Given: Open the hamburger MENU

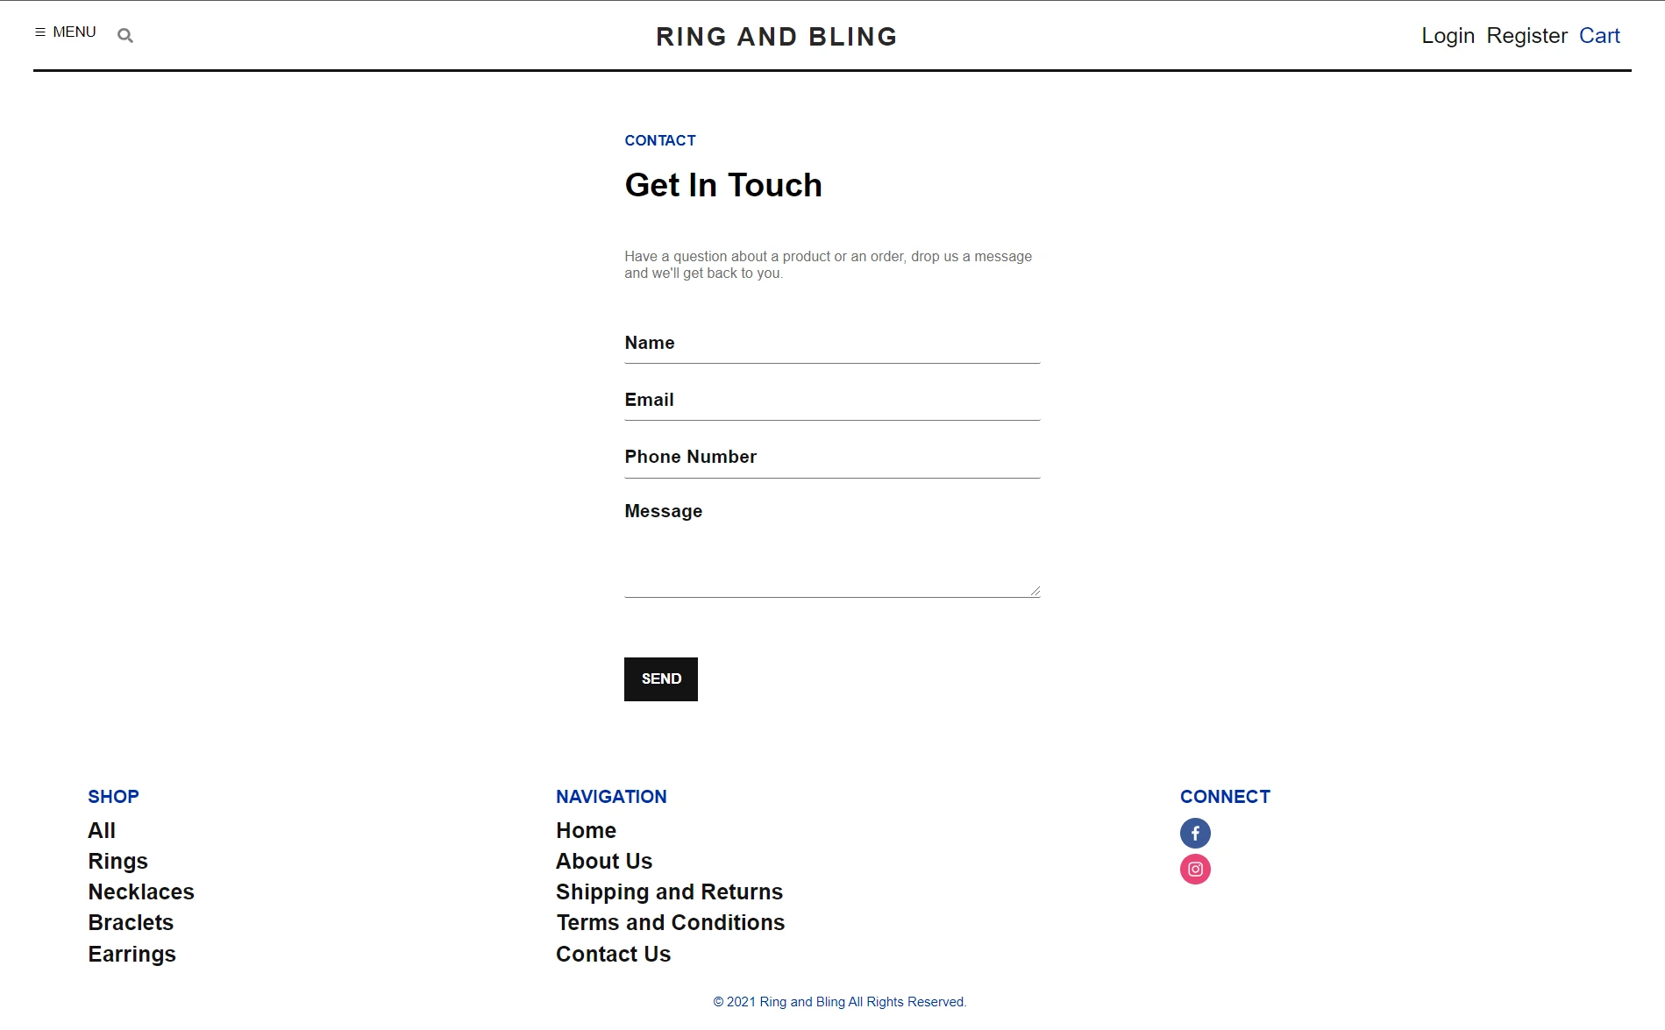Looking at the screenshot, I should 66,32.
